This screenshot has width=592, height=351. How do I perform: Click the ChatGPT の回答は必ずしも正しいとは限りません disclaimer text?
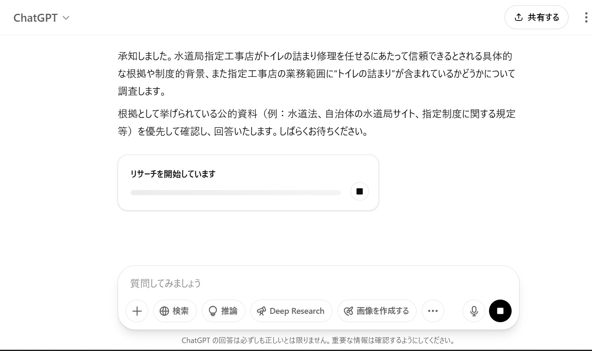pos(318,340)
